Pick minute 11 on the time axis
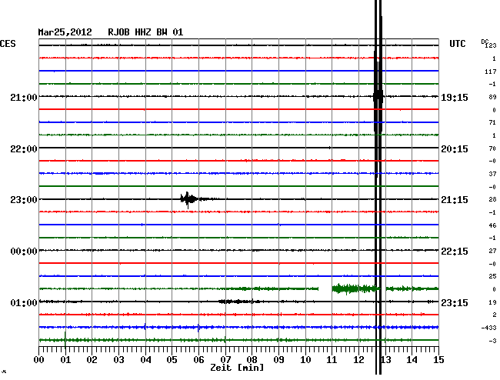The image size is (500, 380). [x=332, y=360]
